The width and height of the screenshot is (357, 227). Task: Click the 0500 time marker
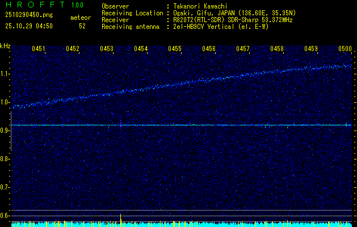tap(345, 49)
